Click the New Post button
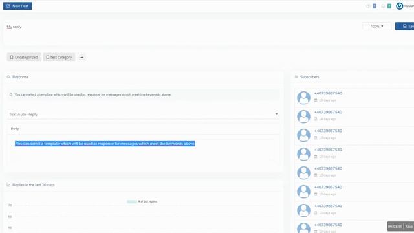The width and height of the screenshot is (414, 233). coord(17,6)
